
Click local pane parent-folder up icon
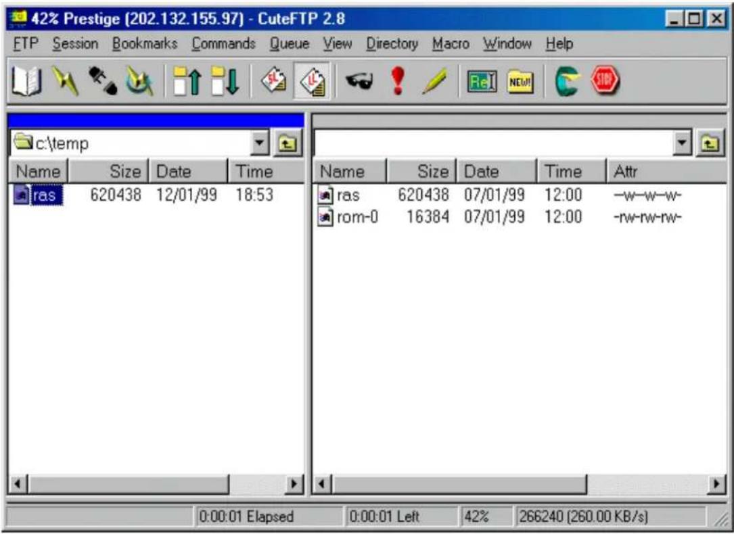click(288, 143)
